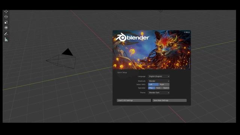Click the Quick Setup heading text
Viewport: 240px width, 135px height.
[122, 72]
